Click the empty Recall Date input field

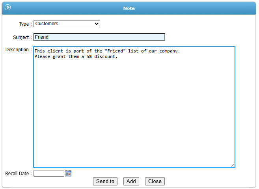tap(48, 174)
